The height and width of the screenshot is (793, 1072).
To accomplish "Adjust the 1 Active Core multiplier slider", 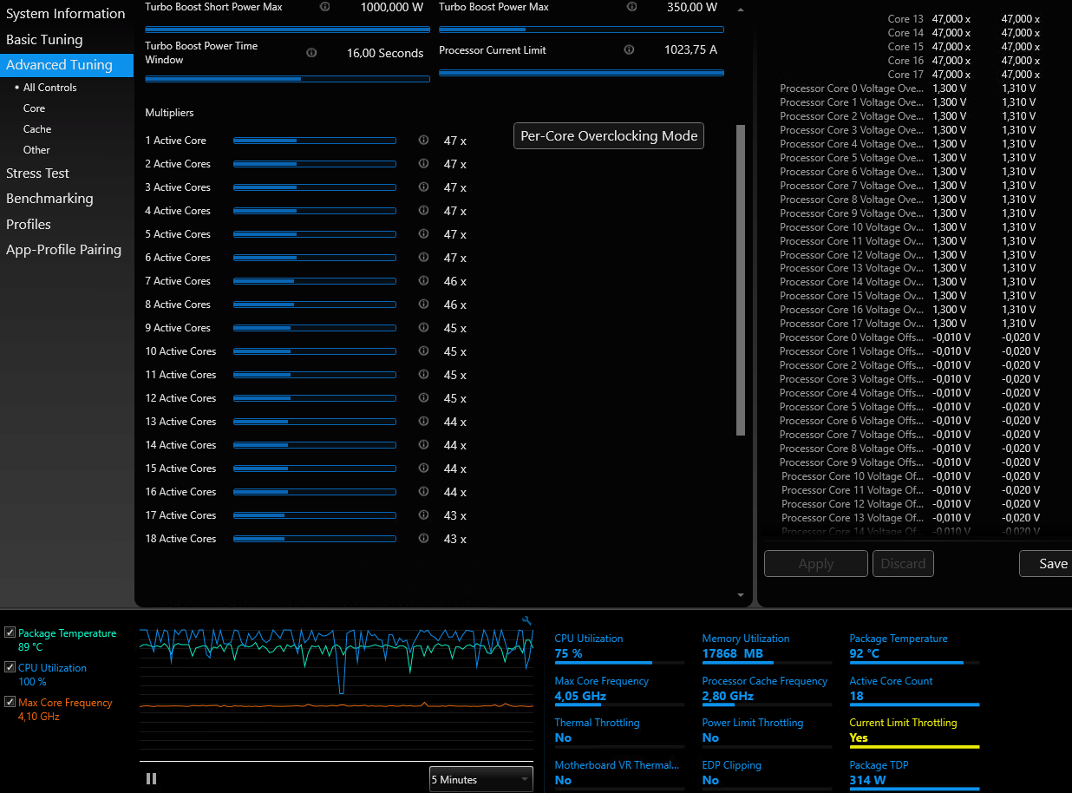I will point(315,140).
